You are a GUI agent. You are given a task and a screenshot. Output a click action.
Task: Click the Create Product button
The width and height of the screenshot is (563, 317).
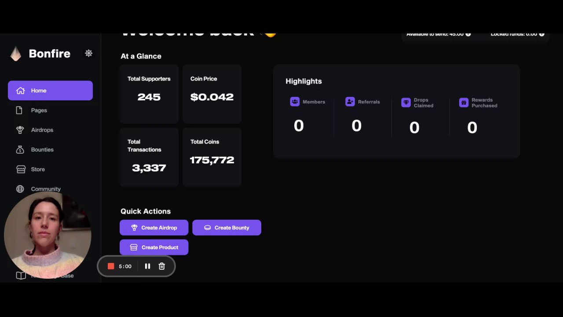pyautogui.click(x=154, y=247)
